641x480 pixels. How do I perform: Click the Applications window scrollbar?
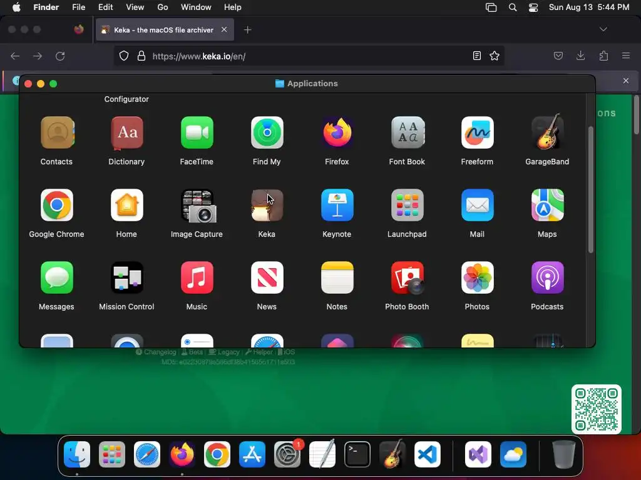(x=591, y=190)
